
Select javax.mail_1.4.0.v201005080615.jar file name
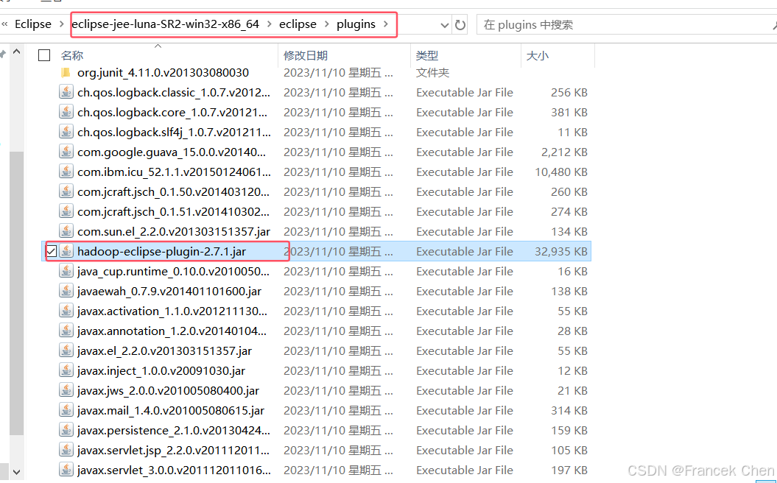point(171,411)
